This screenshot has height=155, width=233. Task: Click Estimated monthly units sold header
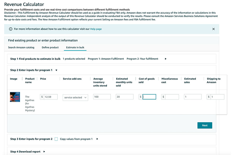pos(124,82)
